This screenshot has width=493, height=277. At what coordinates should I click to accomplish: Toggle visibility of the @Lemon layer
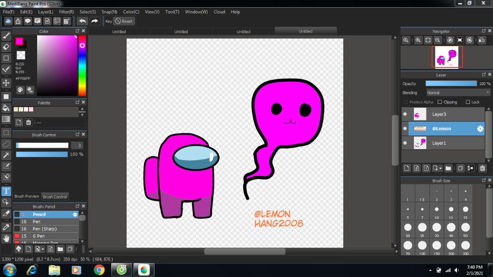405,129
